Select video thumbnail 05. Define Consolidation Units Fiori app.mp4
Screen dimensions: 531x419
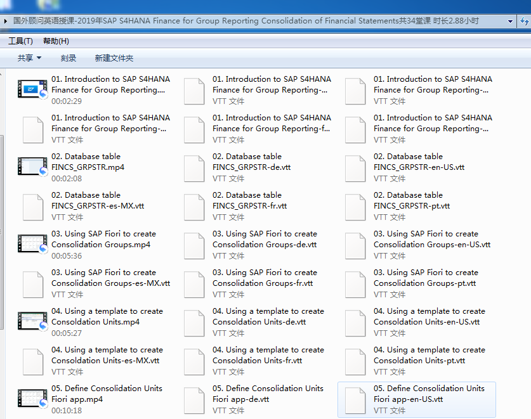point(32,398)
